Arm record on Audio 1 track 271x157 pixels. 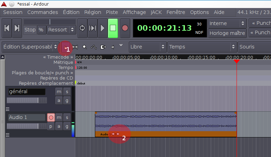[x=51, y=118]
